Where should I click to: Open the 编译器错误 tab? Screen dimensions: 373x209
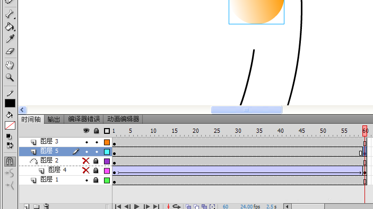[84, 119]
